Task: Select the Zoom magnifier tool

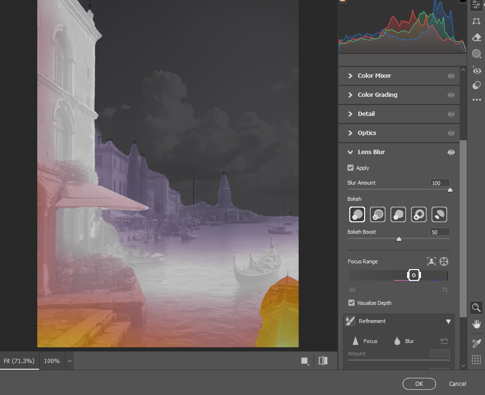Action: click(476, 308)
